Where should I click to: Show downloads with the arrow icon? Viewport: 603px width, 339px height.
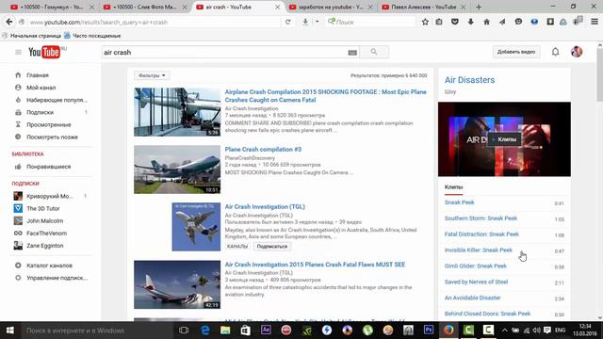coord(471,22)
